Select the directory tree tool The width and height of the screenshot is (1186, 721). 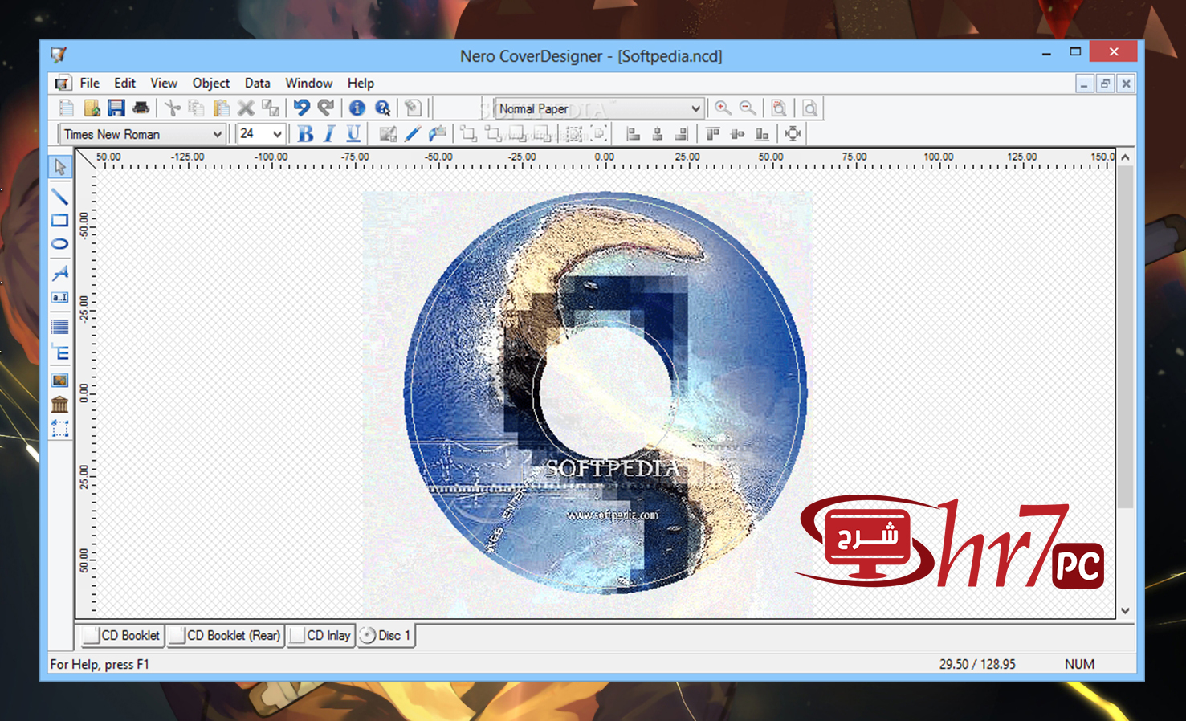60,352
